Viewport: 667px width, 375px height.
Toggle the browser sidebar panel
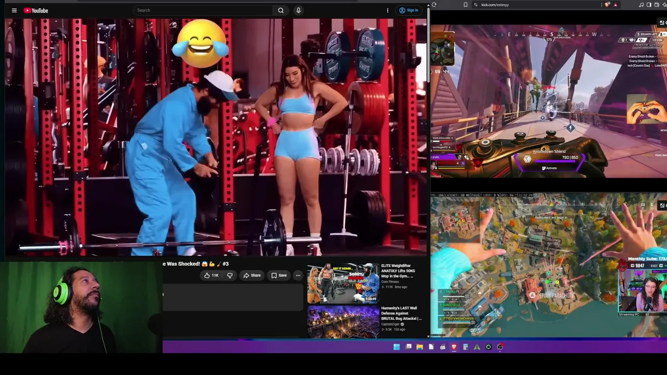[x=649, y=5]
